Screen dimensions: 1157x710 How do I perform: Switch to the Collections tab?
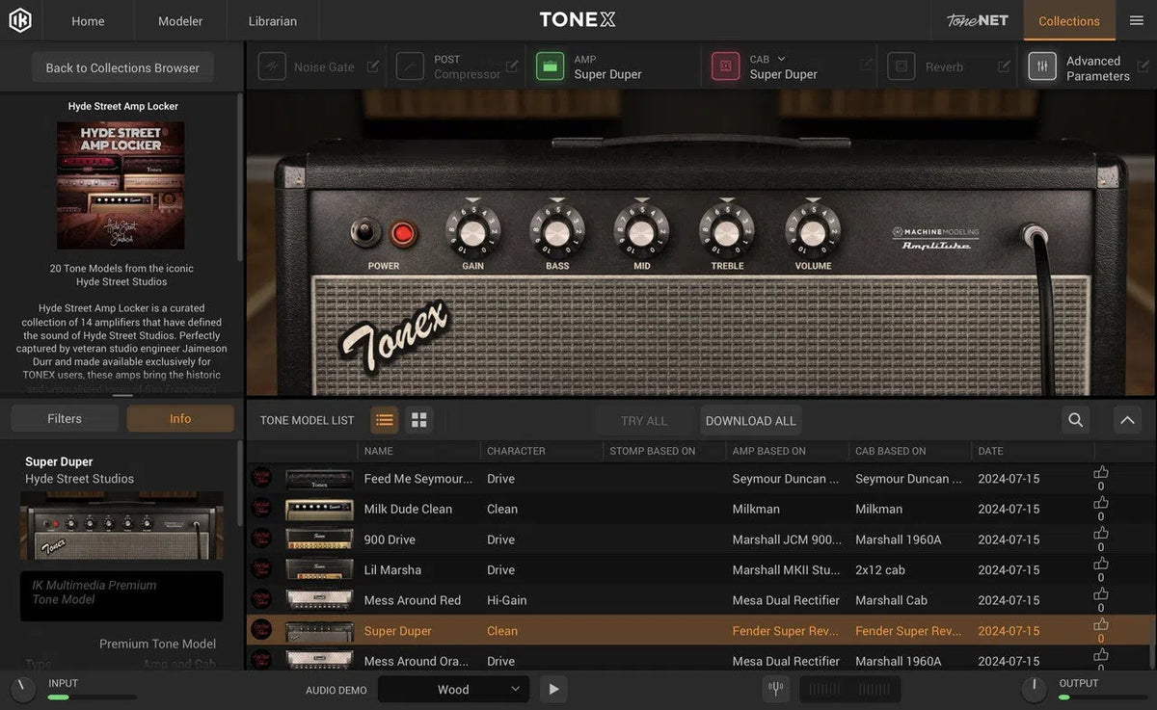(1068, 20)
